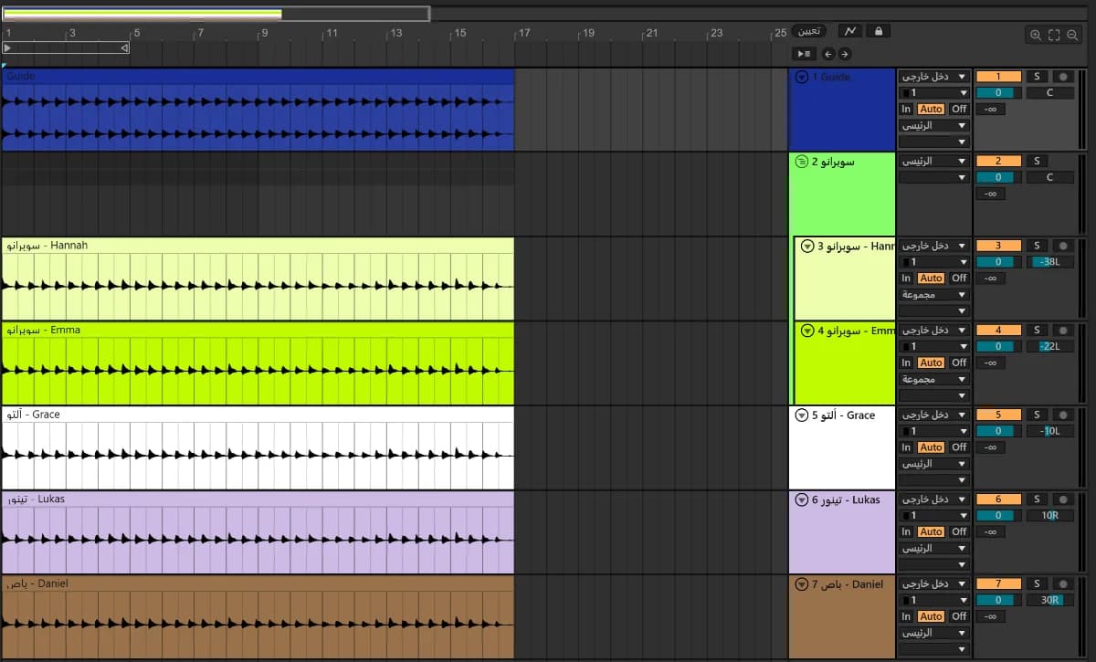1096x662 pixels.
Task: Arm record on track 5 Grace
Action: [x=1062, y=415]
